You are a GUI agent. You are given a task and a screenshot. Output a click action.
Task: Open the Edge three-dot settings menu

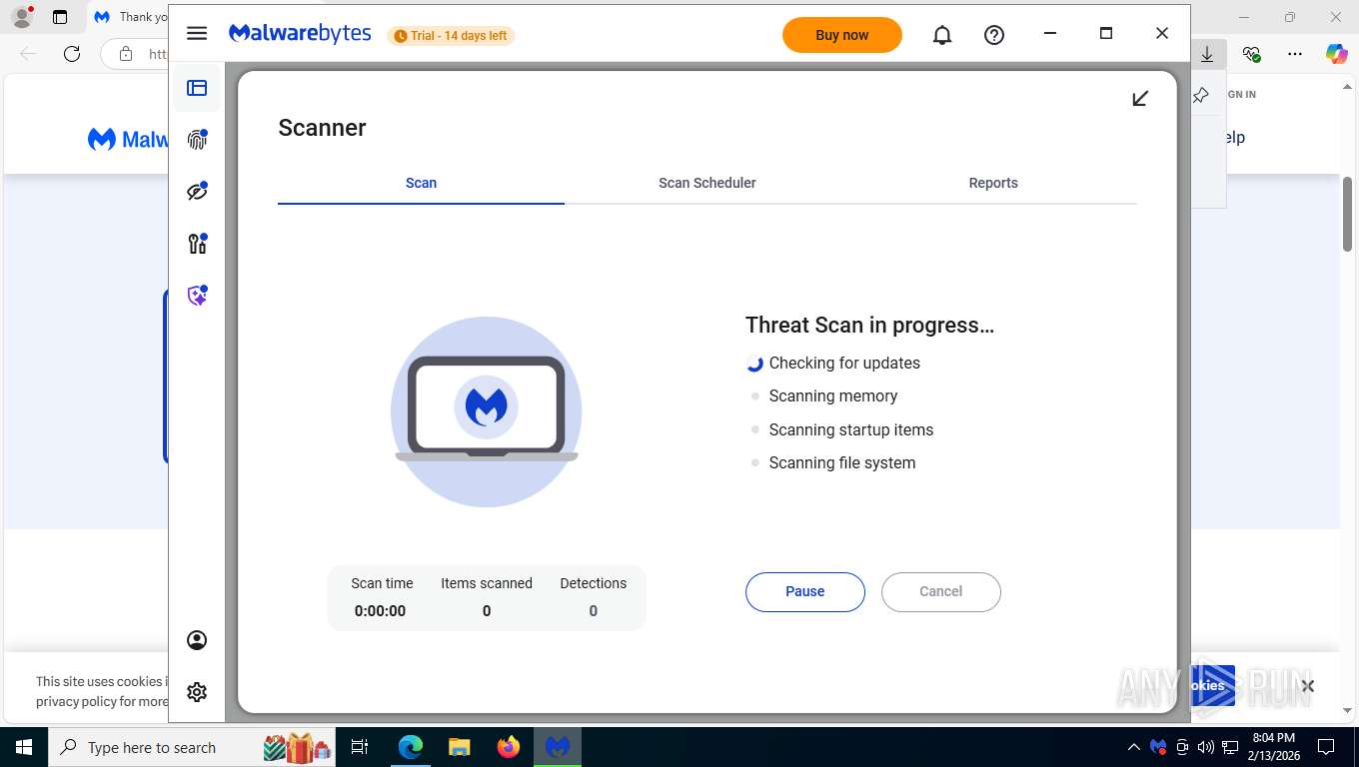click(x=1294, y=54)
